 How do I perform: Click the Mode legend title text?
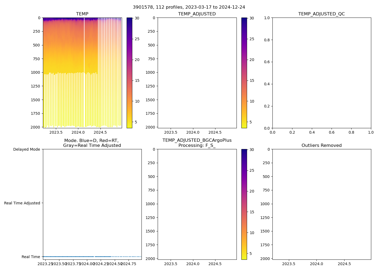point(92,143)
